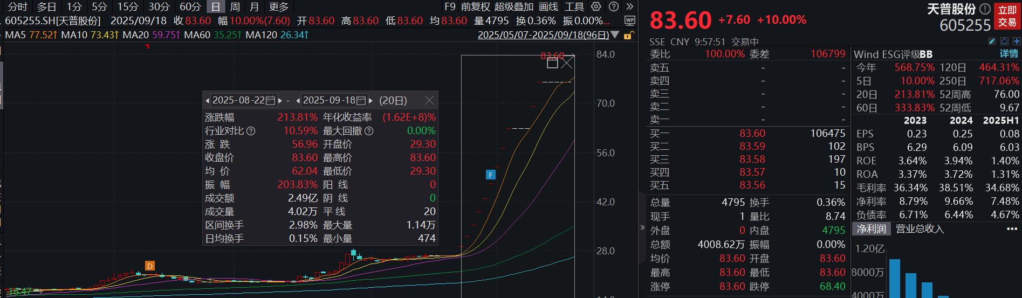Click 买五 bid price 83.56

(752, 185)
